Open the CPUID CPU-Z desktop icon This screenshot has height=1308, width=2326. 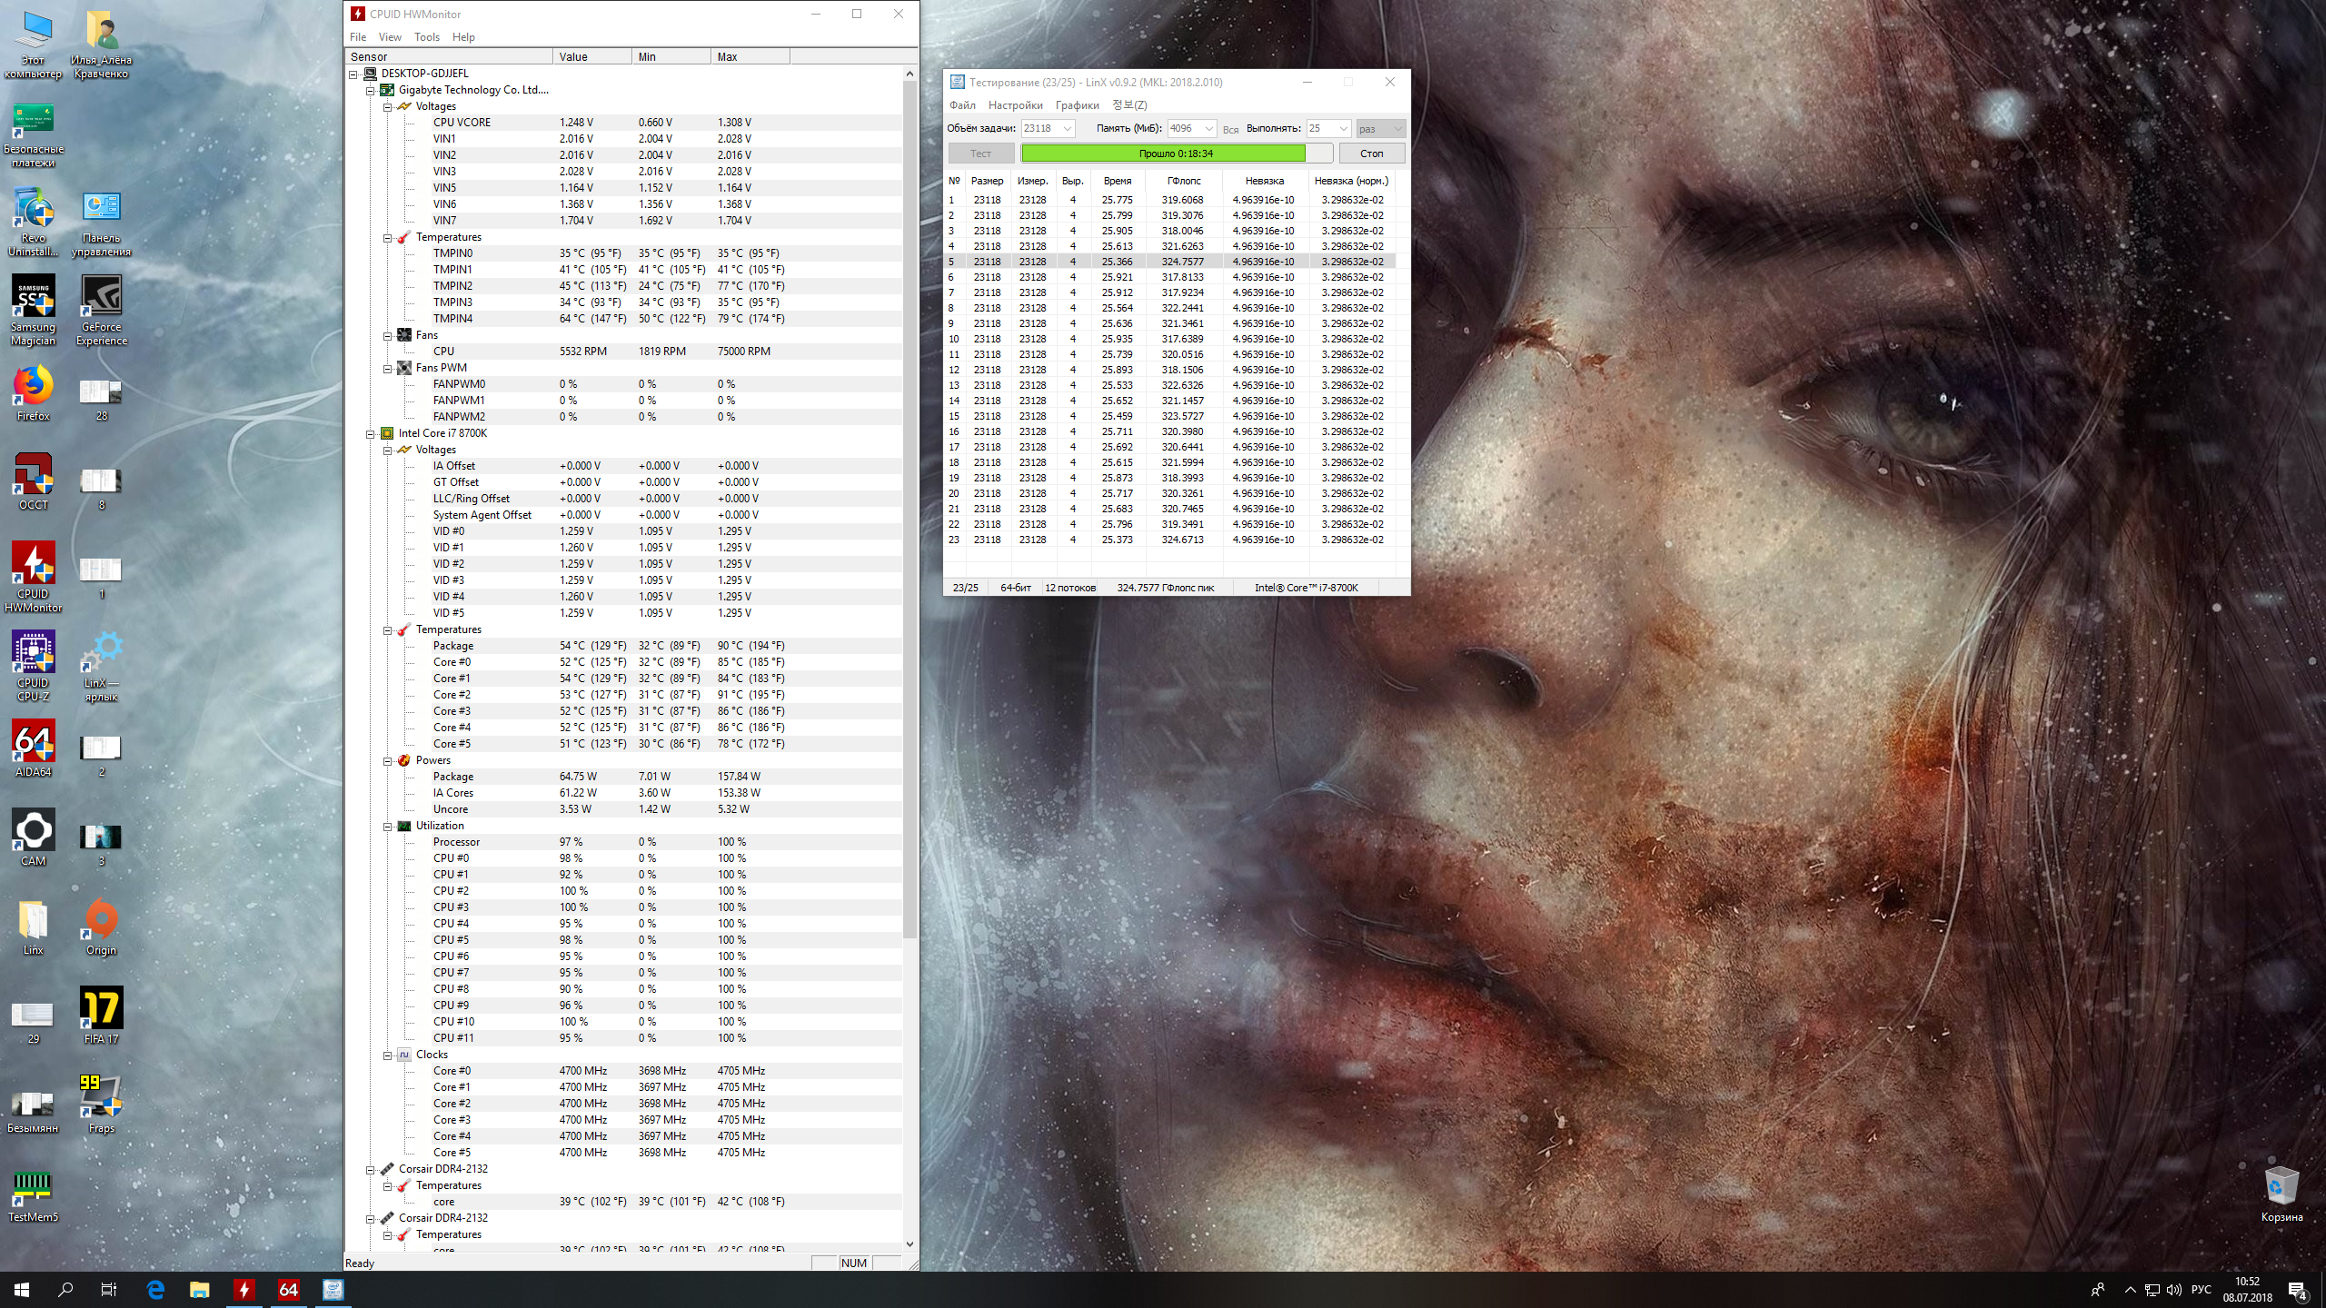tap(34, 653)
